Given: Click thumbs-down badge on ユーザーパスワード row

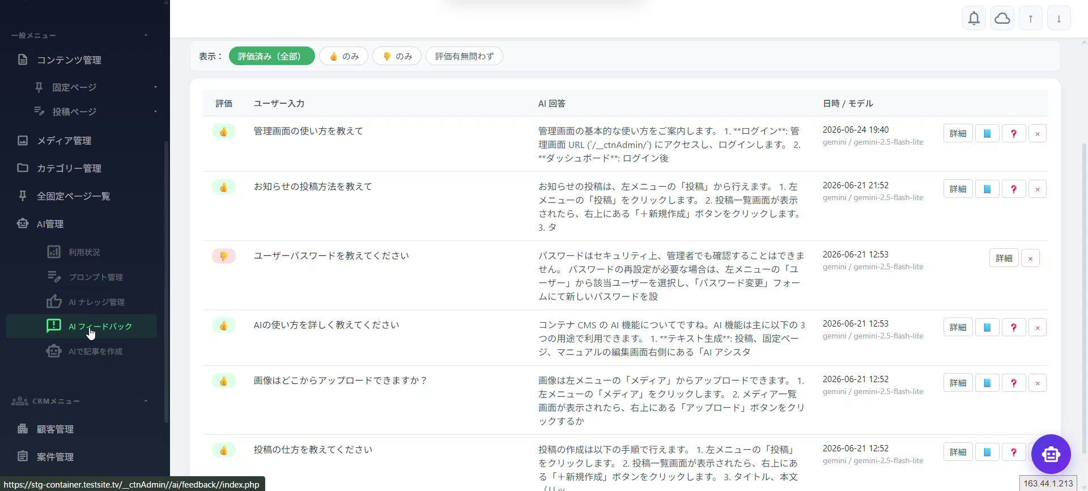Looking at the screenshot, I should 224,256.
